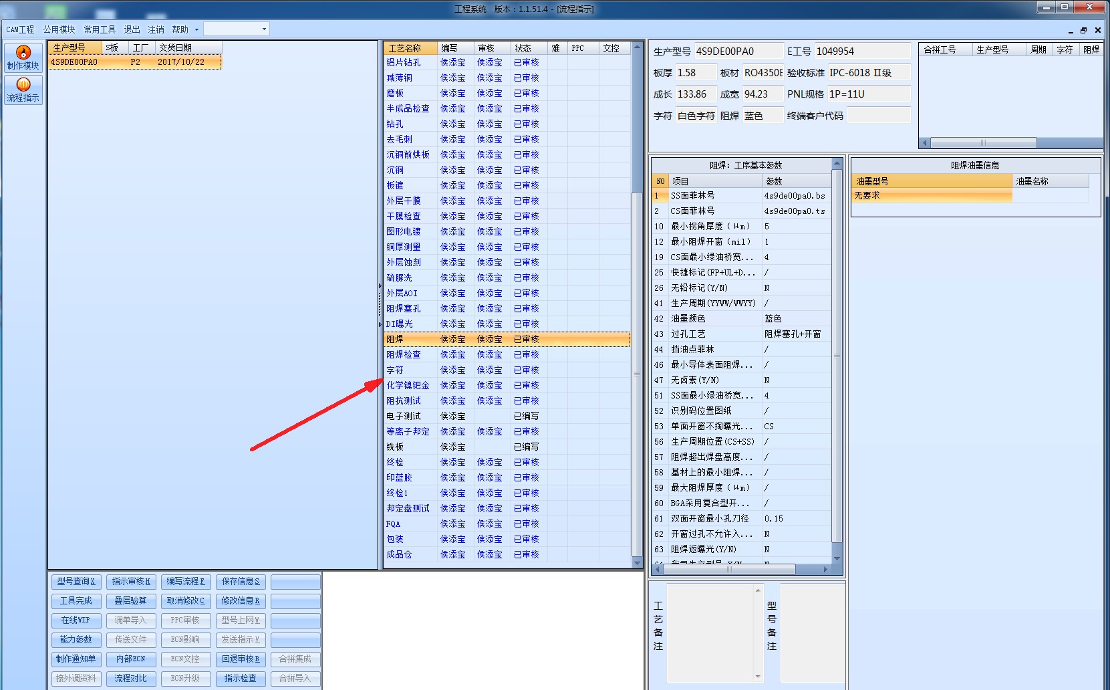The image size is (1110, 690).
Task: Select the 化学镍钯金 process row
Action: tap(507, 385)
